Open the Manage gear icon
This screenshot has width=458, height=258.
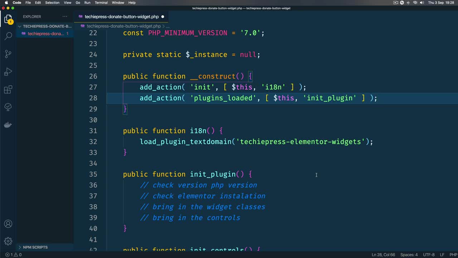(8, 241)
